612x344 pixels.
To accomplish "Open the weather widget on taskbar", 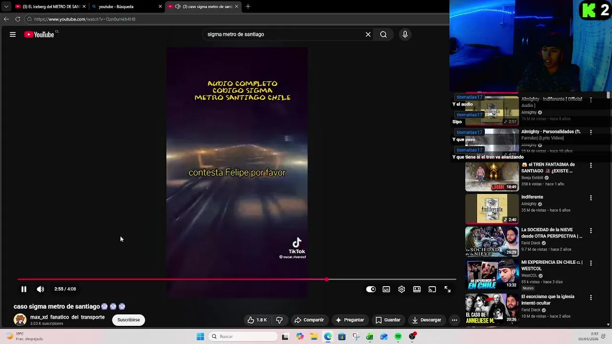I will coord(24,336).
